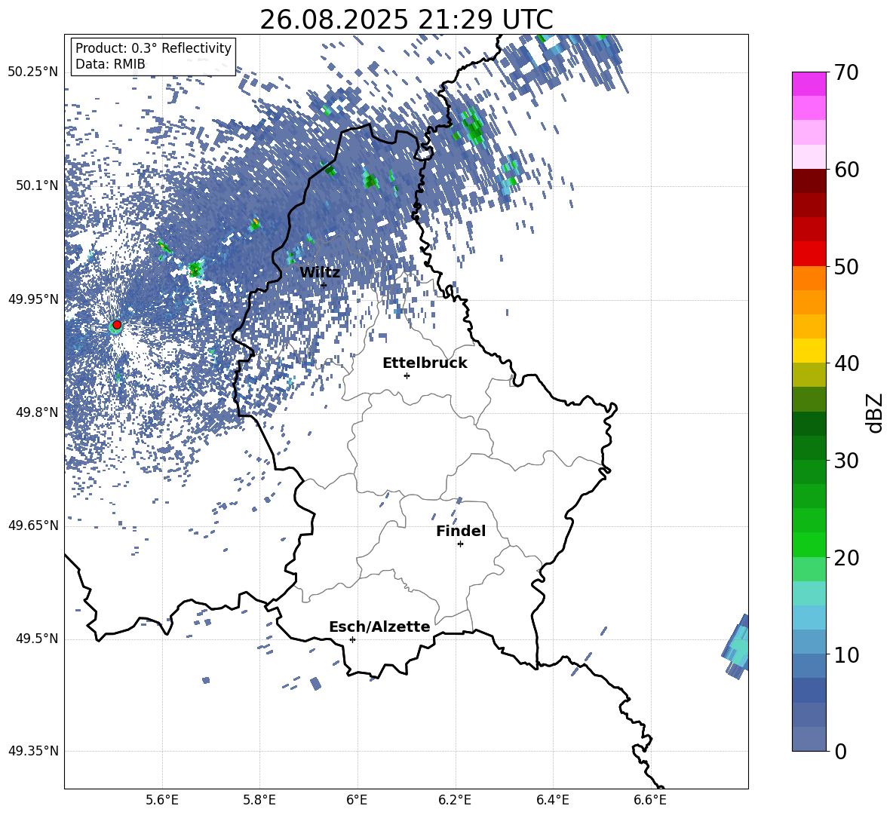Click the 0 tick label on colorbar

(x=841, y=751)
